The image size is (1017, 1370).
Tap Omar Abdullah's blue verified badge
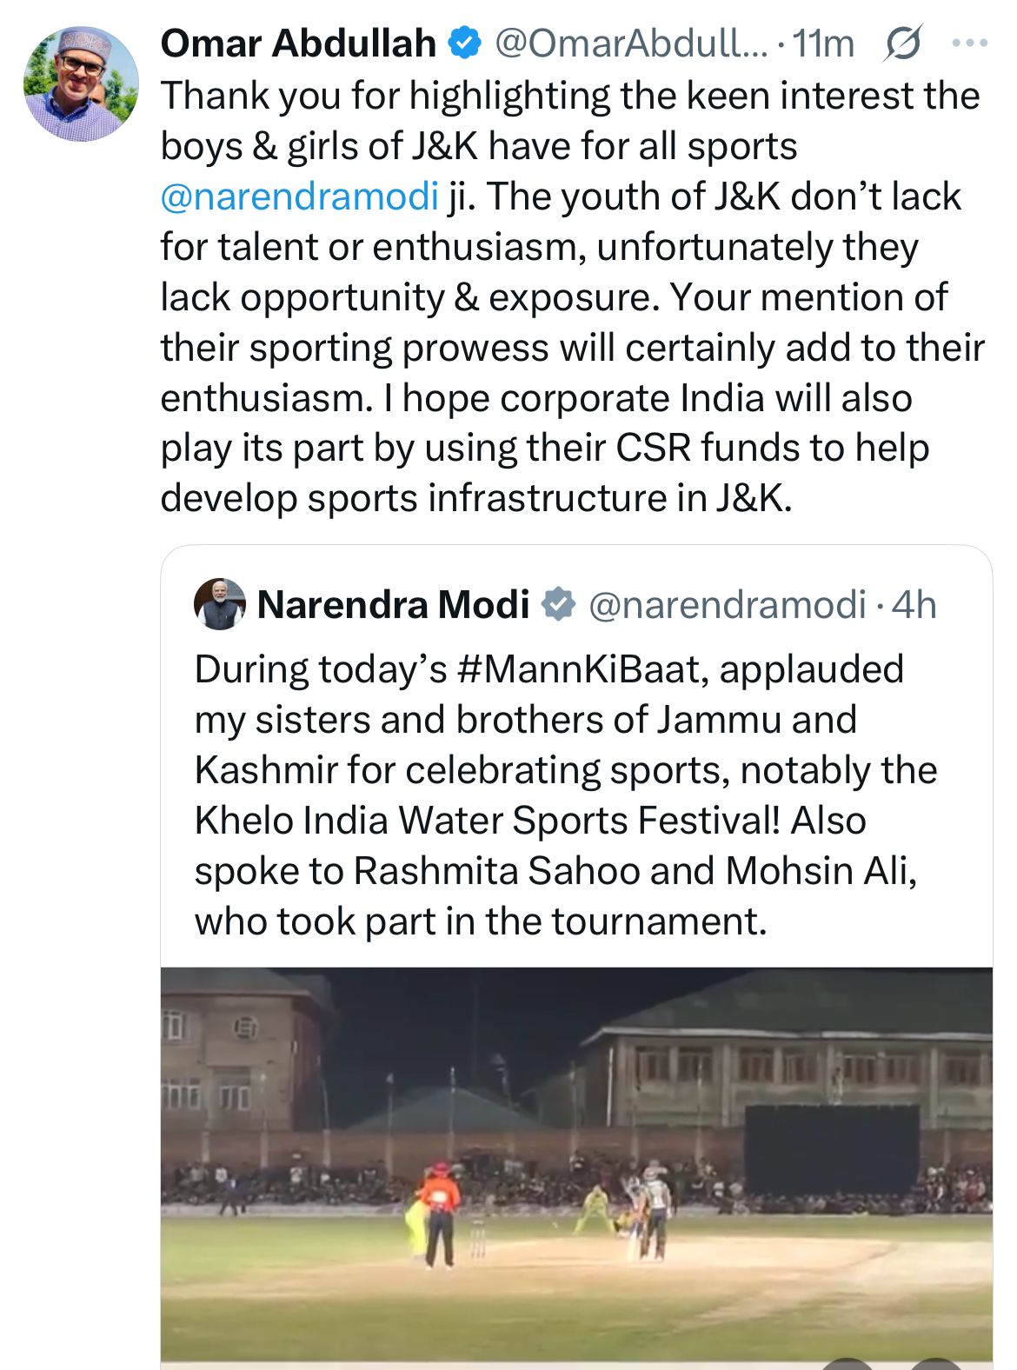(x=465, y=43)
